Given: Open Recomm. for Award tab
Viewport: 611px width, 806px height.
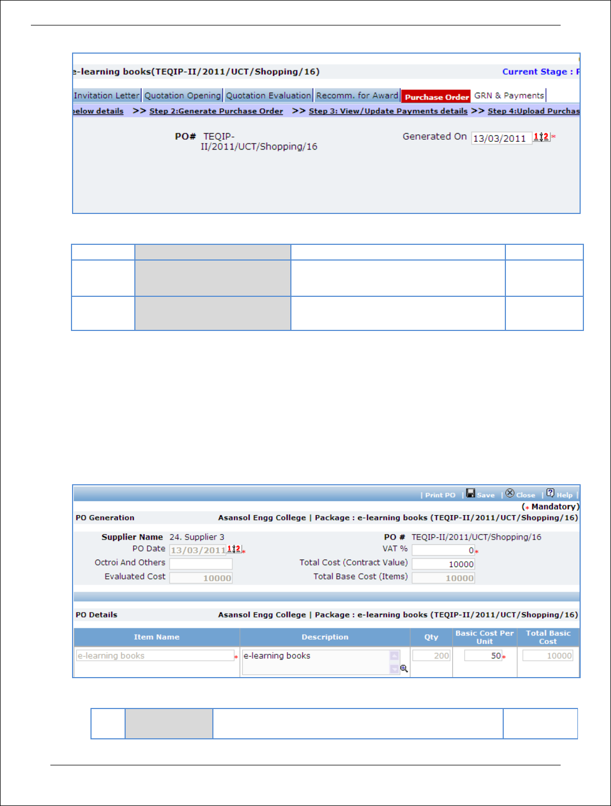Looking at the screenshot, I should pyautogui.click(x=357, y=95).
